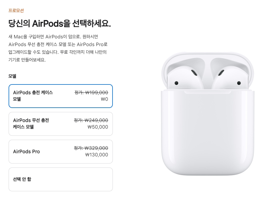Click the AirPods Pro label text
This screenshot has width=268, height=199.
click(27, 151)
